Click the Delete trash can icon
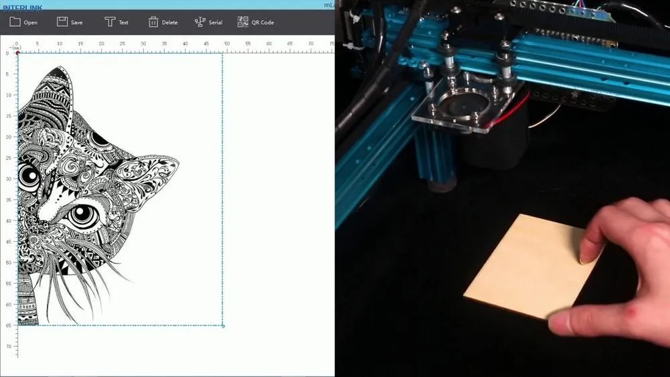 [x=153, y=22]
